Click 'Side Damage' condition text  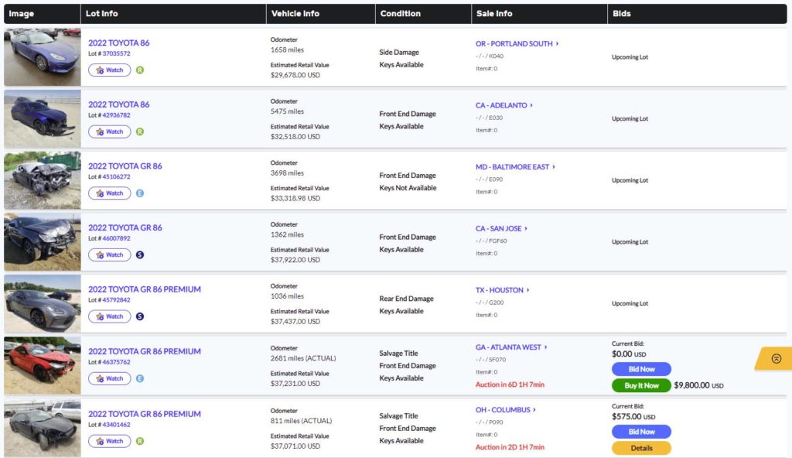click(399, 53)
